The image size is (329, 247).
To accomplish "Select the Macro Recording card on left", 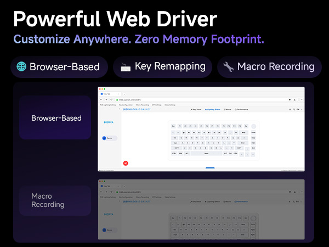I will (55, 200).
